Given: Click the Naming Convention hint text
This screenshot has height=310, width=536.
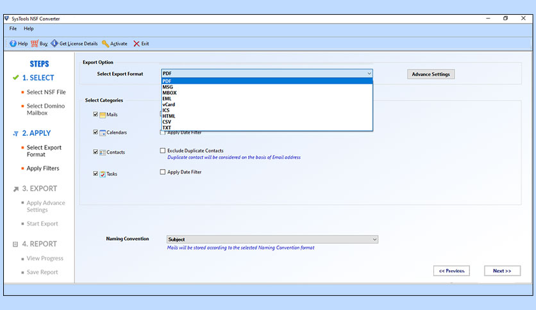Looking at the screenshot, I should [x=240, y=248].
